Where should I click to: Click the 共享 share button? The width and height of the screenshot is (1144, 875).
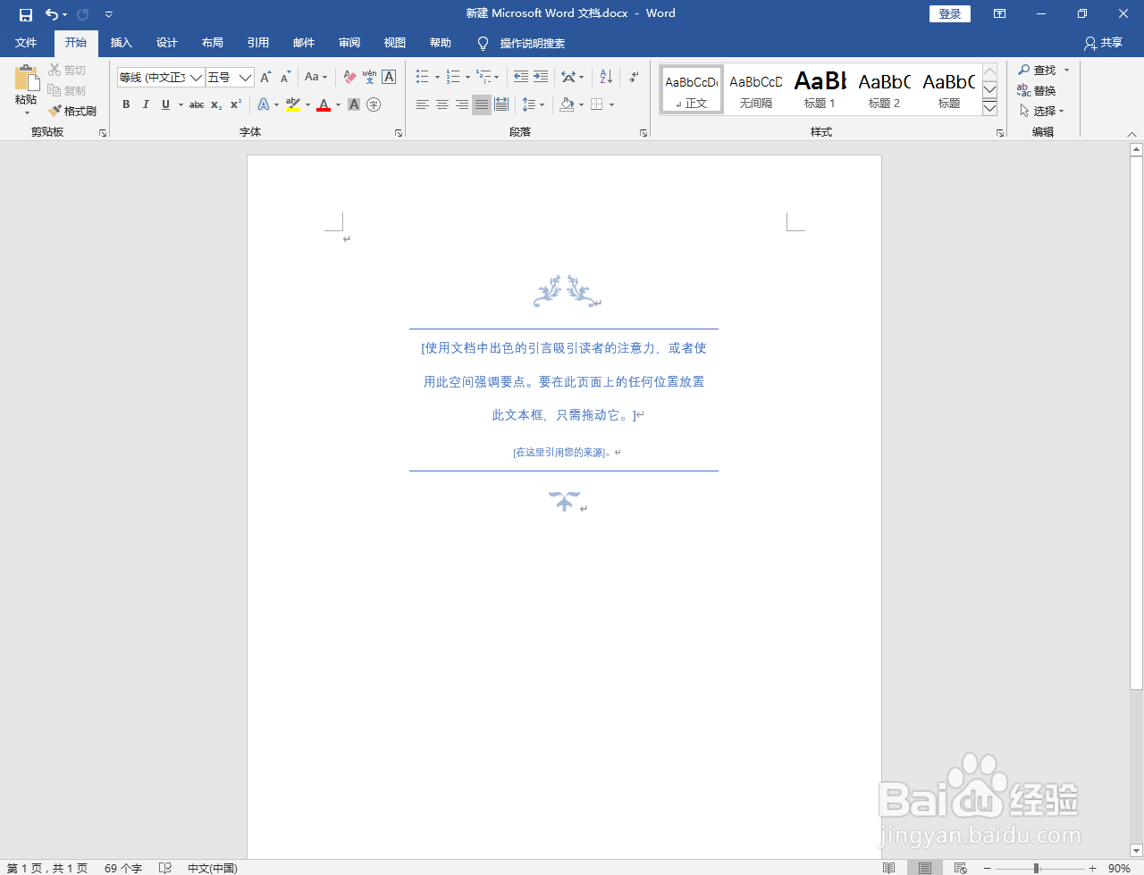click(x=1102, y=42)
